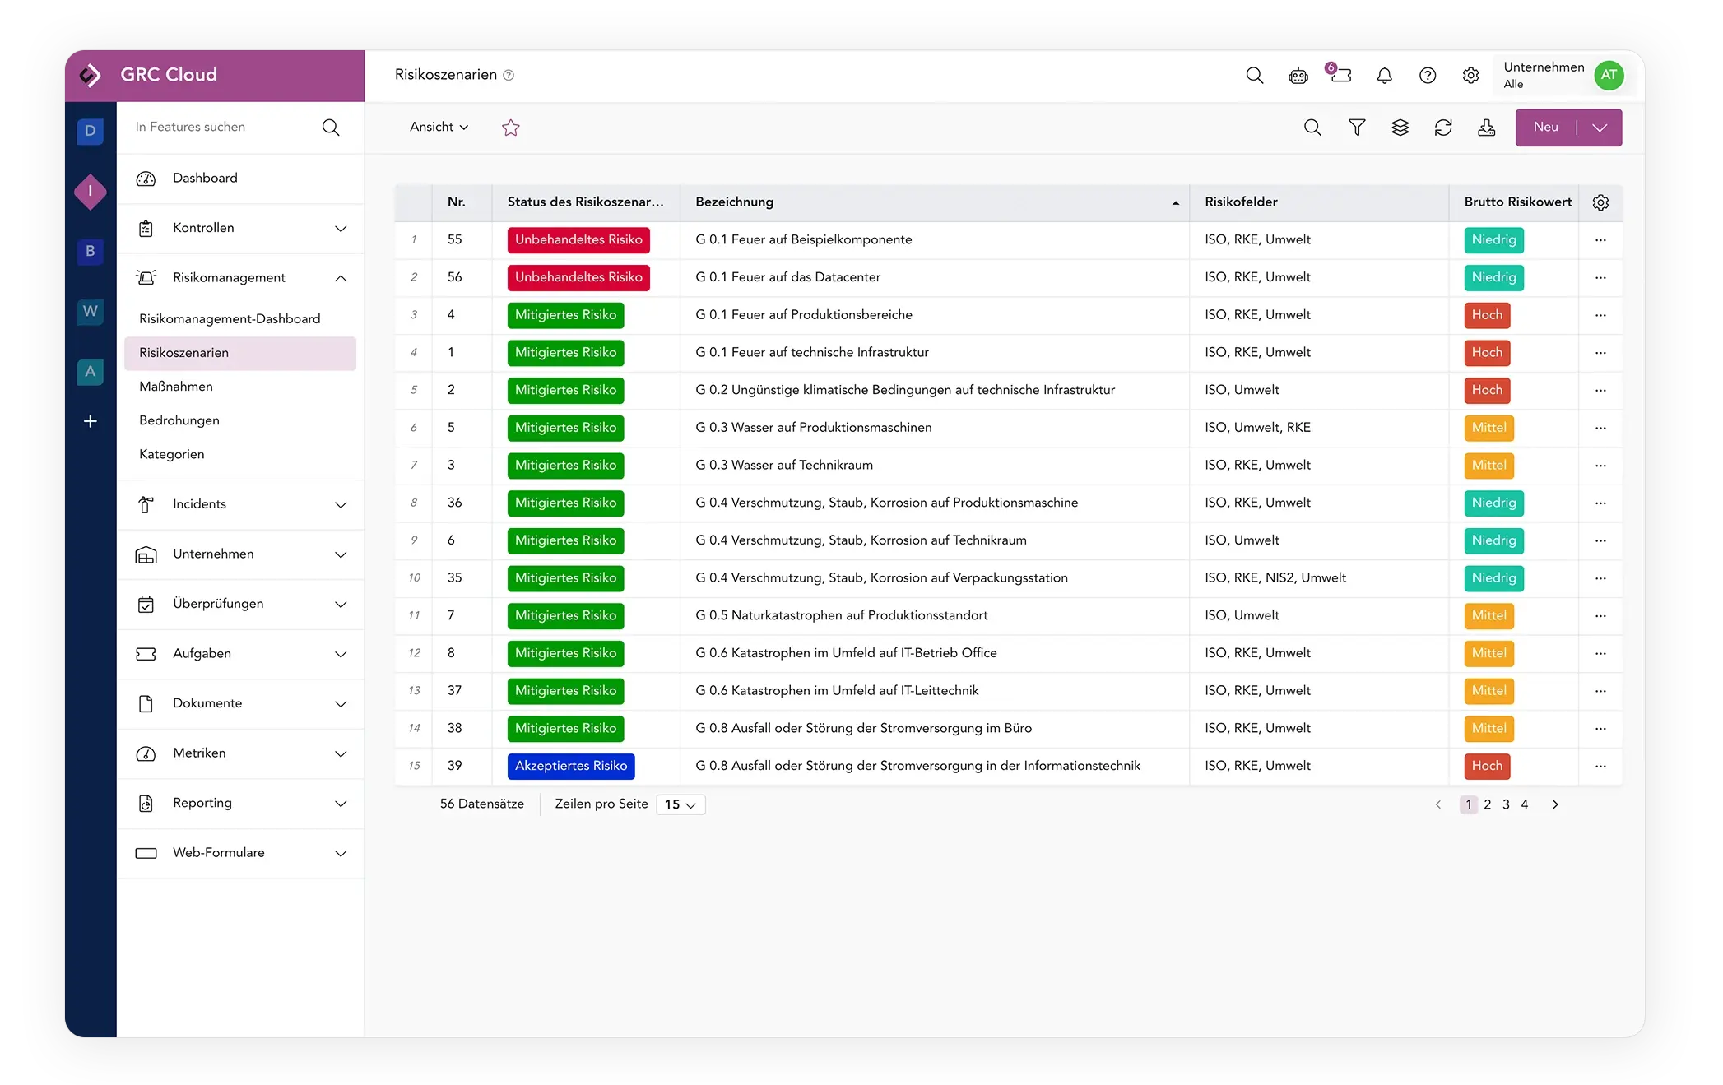Refresh the table with the sync icon
Viewport: 1723px width, 1085px height.
(x=1444, y=128)
